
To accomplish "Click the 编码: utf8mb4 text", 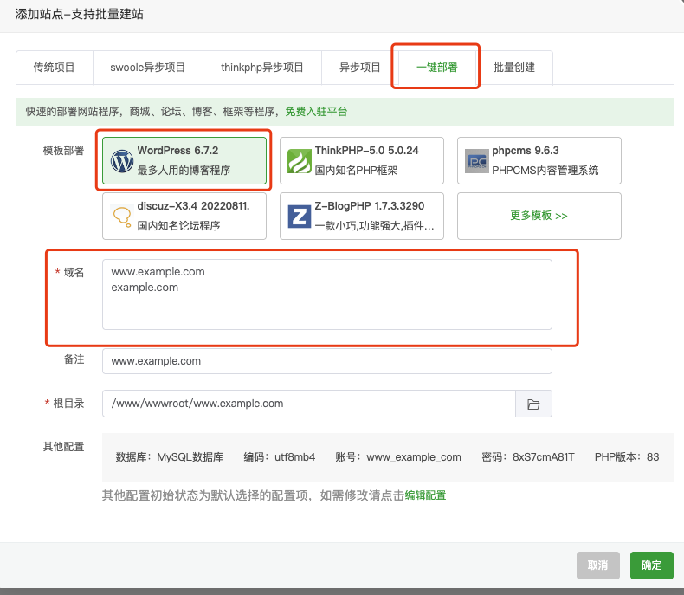I will tap(279, 457).
